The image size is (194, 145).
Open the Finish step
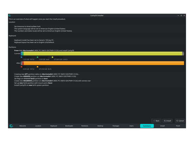(x=178, y=126)
